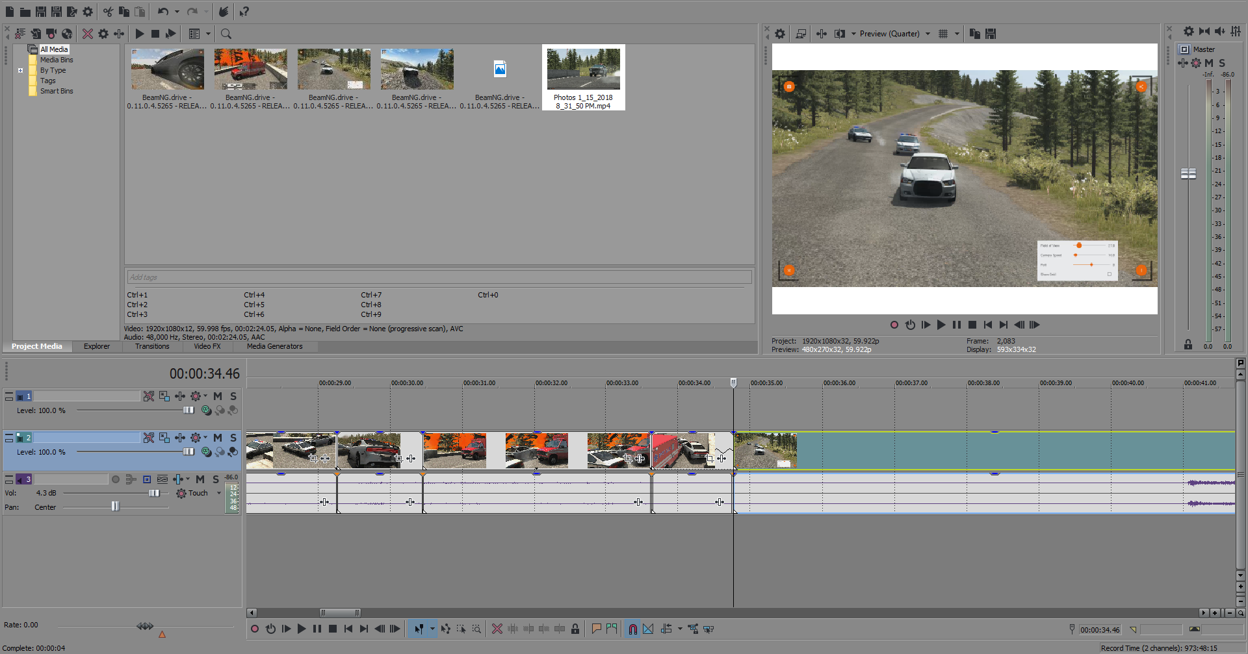The height and width of the screenshot is (654, 1248).
Task: Open the undo history dropdown arrow
Action: coord(177,12)
